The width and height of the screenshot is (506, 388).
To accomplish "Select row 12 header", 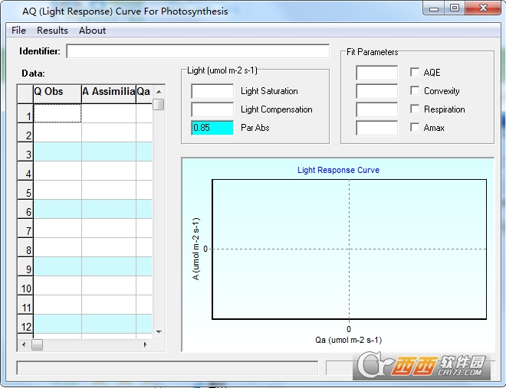I will click(25, 324).
